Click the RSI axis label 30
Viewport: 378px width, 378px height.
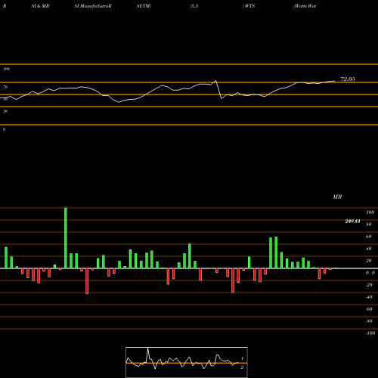5,111
